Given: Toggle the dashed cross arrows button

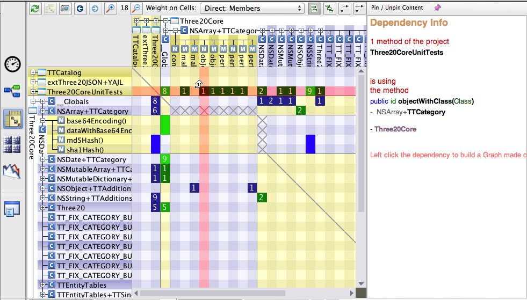Looking at the screenshot, I should (x=359, y=9).
